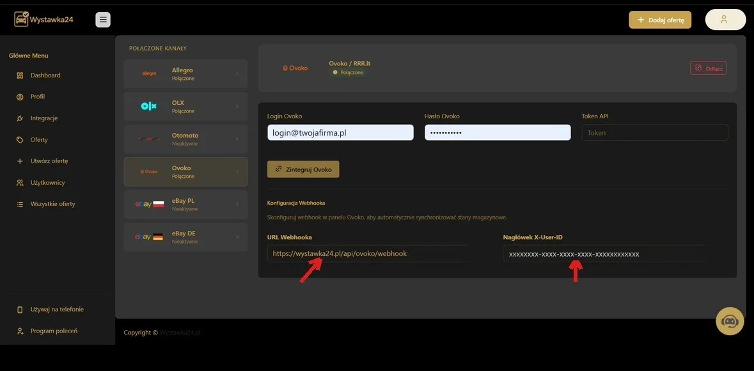754x371 pixels.
Task: Focus the Login Ovoko email field
Action: tap(340, 132)
